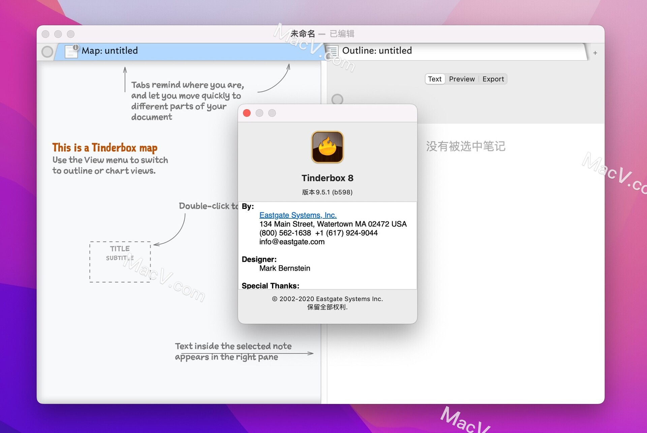The height and width of the screenshot is (433, 647).
Task: Switch to the Preview tab
Action: 461,79
